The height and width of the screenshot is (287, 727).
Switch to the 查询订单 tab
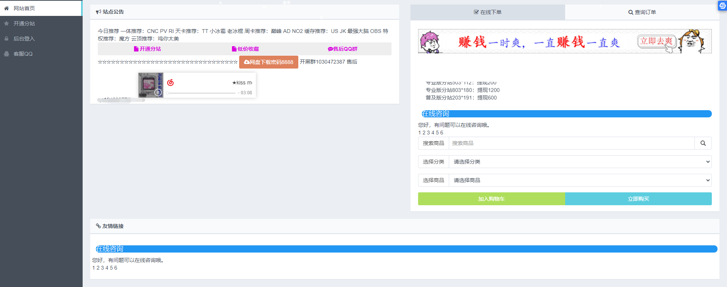pyautogui.click(x=642, y=12)
